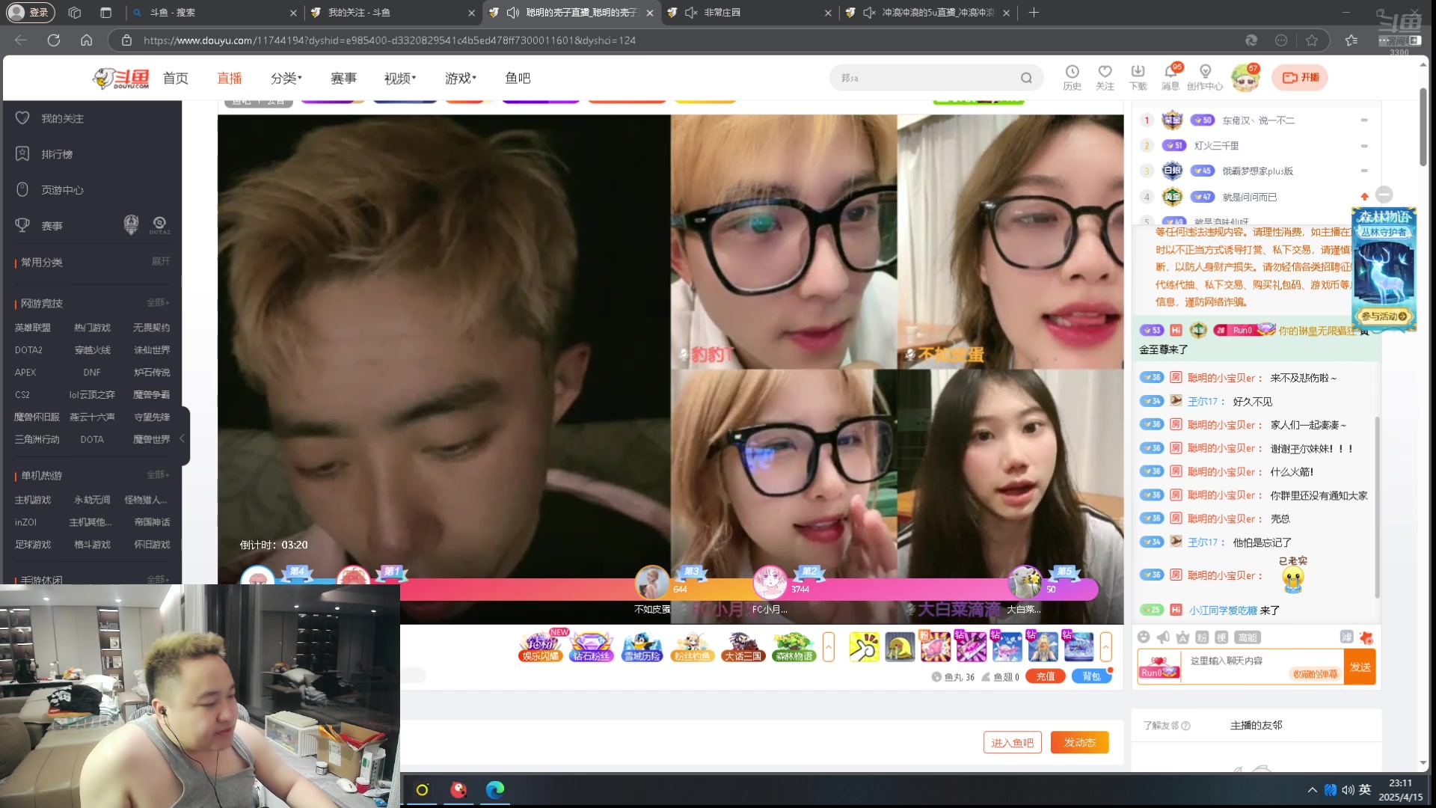1436x808 pixels.
Task: Refresh the browser page
Action: [x=54, y=40]
